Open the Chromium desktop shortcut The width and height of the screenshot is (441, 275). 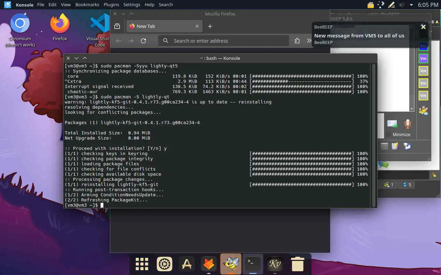[x=20, y=30]
